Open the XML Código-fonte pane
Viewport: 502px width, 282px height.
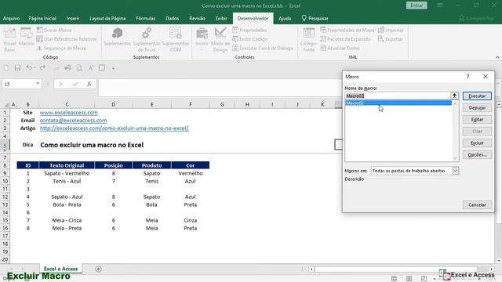coord(308,40)
